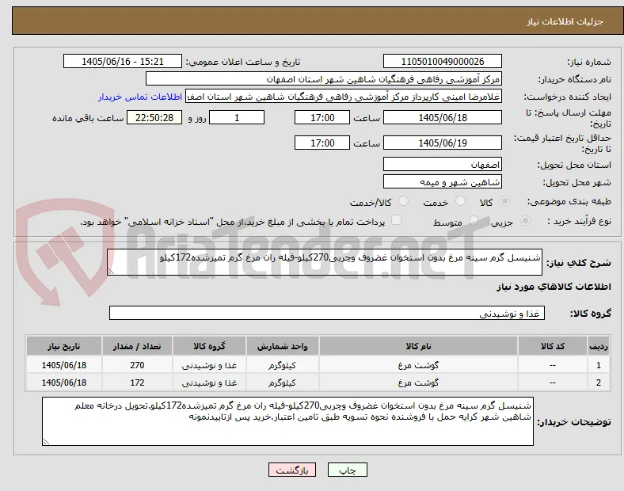Click کیلوگرم unit in row 1
This screenshot has height=491, width=624.
pos(282,365)
